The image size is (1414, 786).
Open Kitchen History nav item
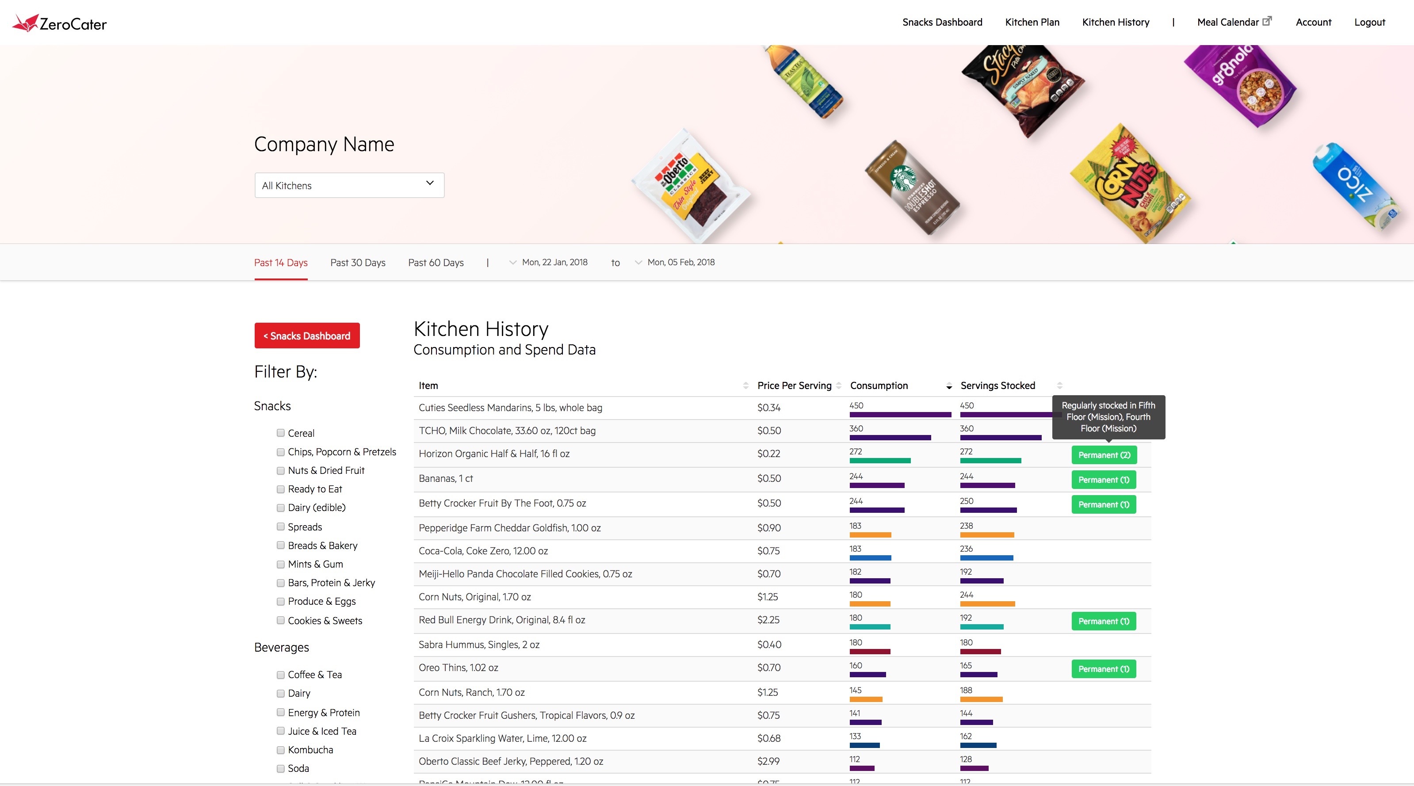point(1116,22)
